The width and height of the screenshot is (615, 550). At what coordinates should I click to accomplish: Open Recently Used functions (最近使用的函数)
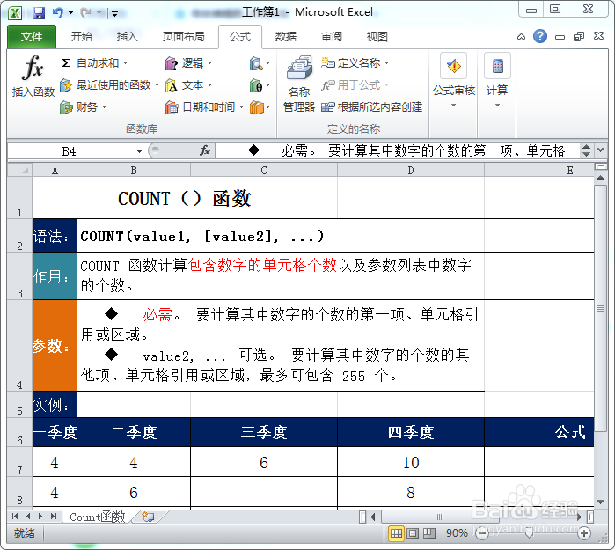click(x=109, y=84)
